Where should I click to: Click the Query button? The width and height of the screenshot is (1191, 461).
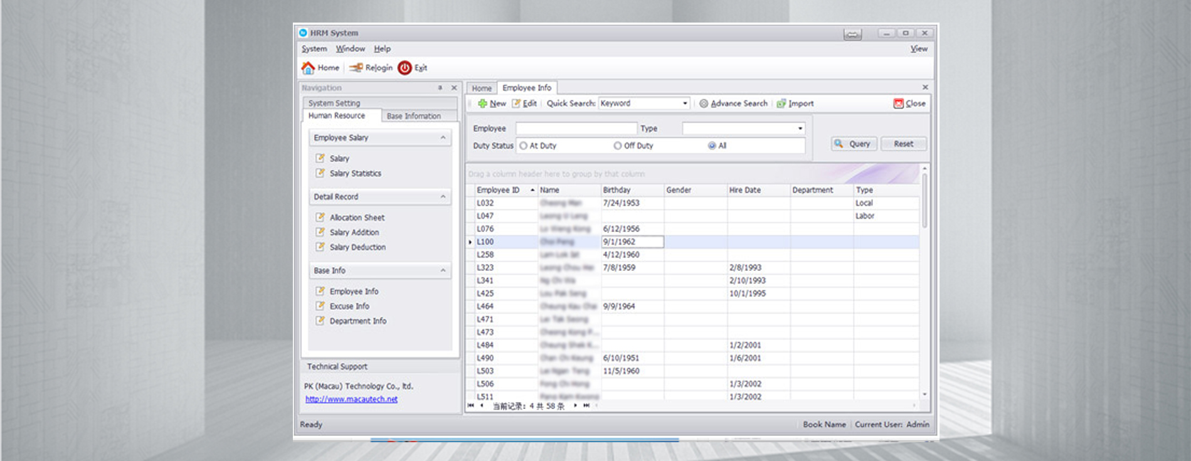[x=854, y=144]
